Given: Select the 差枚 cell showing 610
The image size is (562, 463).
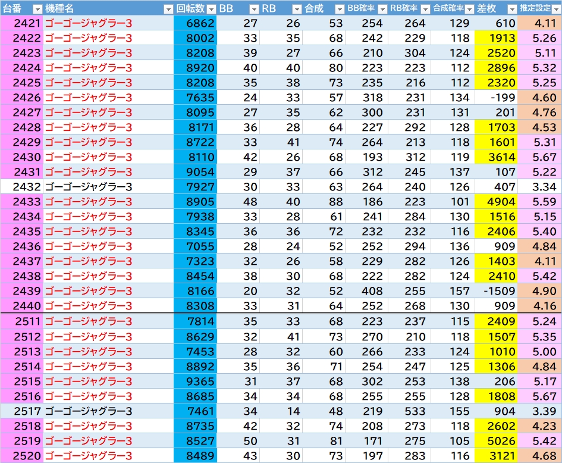Looking at the screenshot, I should click(x=496, y=23).
